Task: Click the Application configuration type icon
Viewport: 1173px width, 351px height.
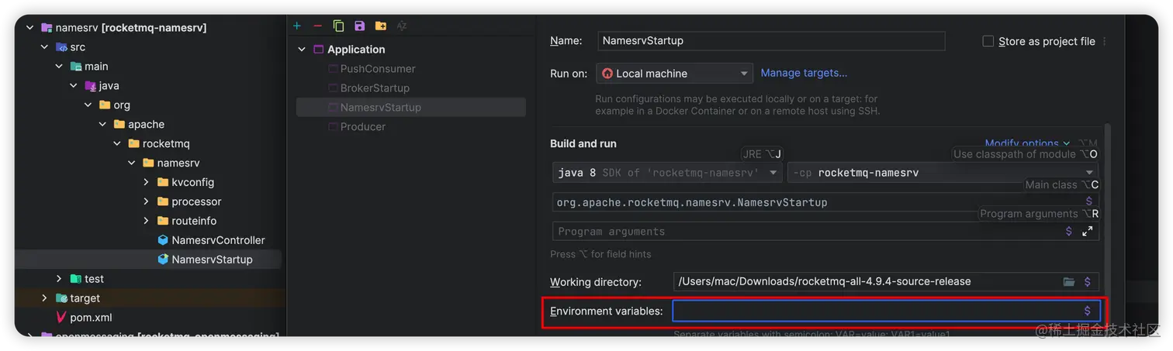Action: click(318, 49)
